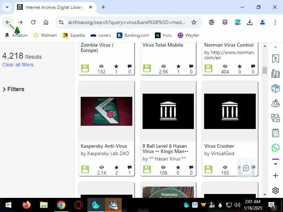
Task: Expand more sidebar items with down arrow
Action: 276,164
